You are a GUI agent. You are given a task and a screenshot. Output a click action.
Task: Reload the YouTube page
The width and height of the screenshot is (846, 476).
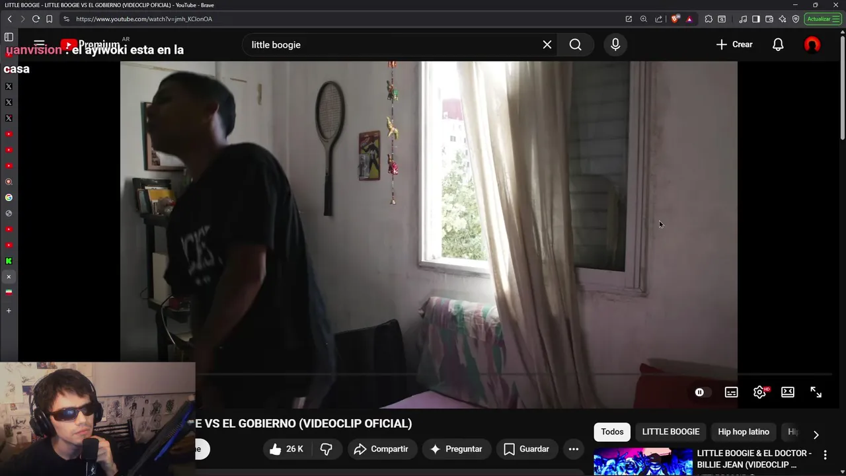36,19
